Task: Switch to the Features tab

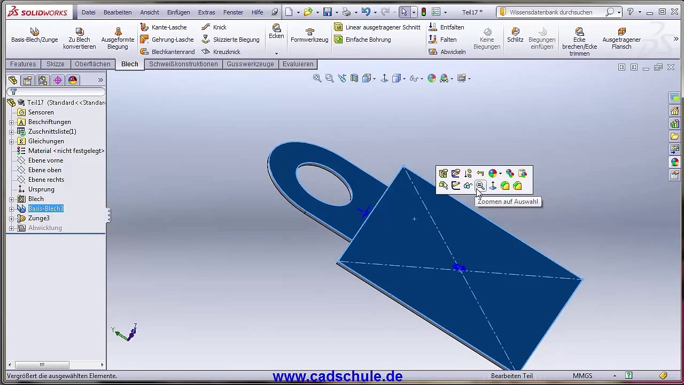Action: click(23, 64)
